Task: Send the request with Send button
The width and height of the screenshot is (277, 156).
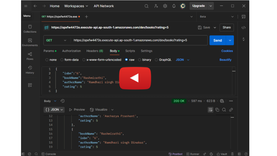Action: (217, 40)
